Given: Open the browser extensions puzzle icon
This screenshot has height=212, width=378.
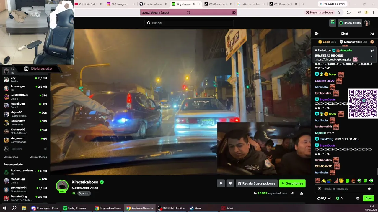Looking at the screenshot, I should [349, 12].
